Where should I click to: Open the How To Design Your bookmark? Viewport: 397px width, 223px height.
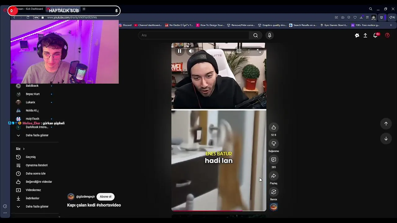pyautogui.click(x=210, y=25)
